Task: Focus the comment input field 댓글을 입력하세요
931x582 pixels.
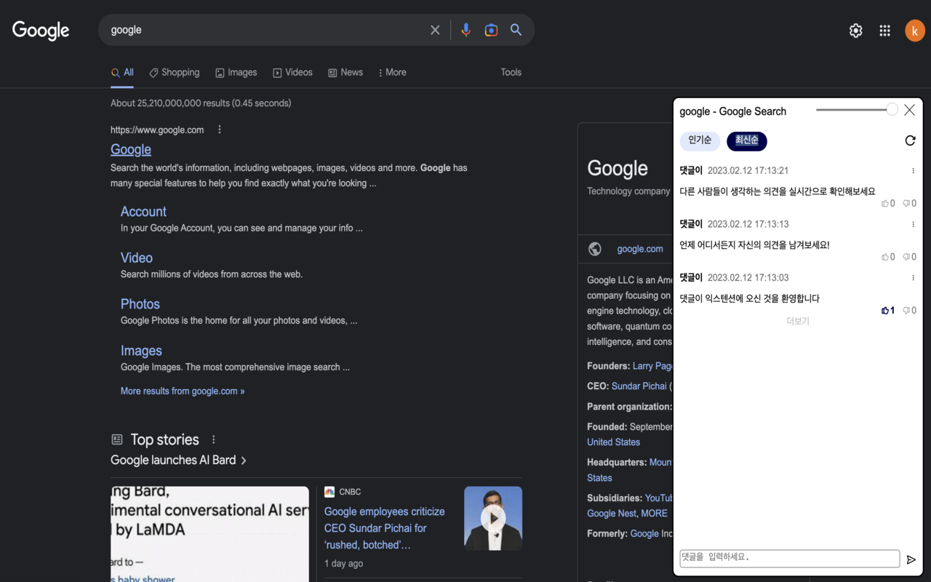Action: 789,558
